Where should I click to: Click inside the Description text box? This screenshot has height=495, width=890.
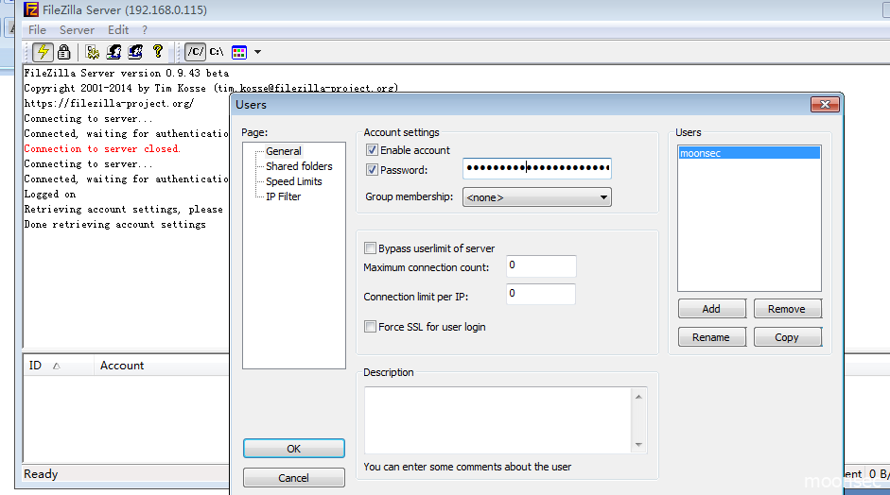[497, 420]
